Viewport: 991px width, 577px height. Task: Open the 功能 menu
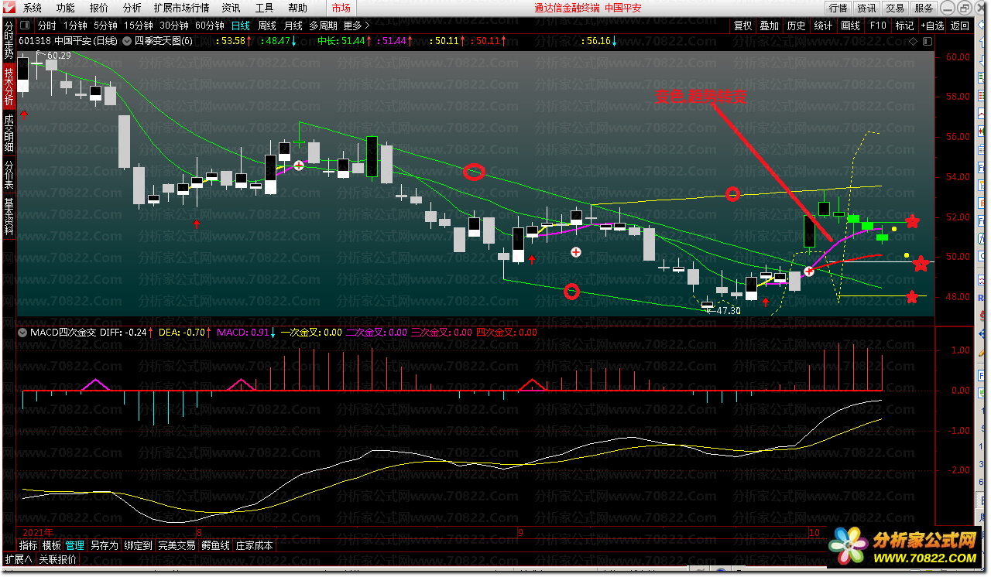[66, 8]
